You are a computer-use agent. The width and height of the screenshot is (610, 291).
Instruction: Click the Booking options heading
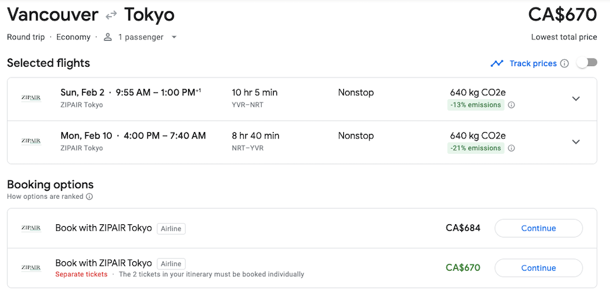(50, 184)
